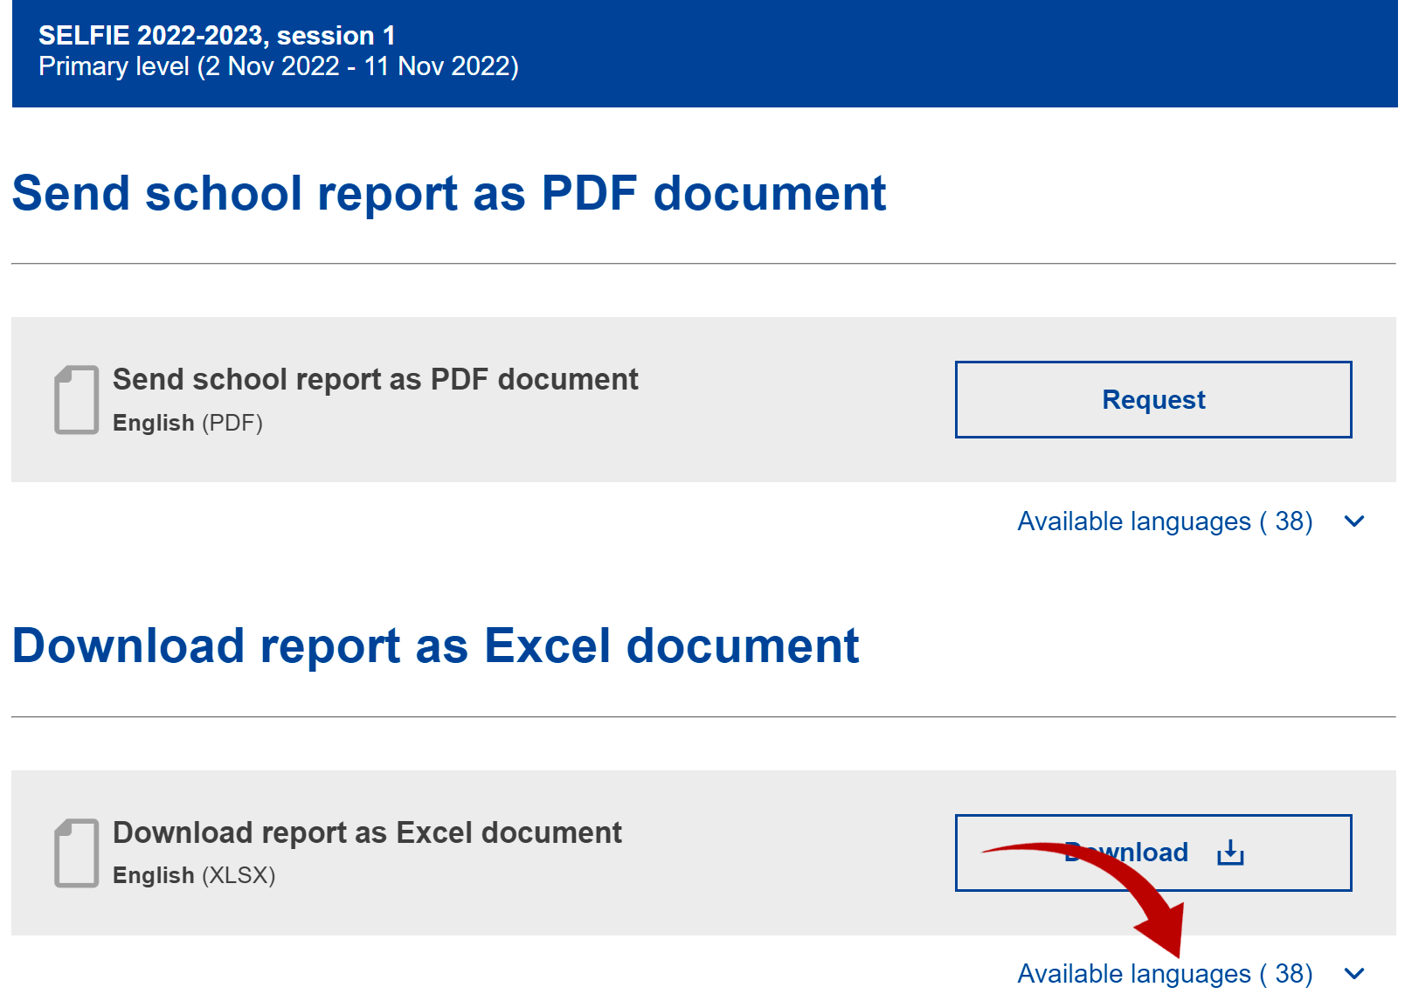The height and width of the screenshot is (1001, 1405).
Task: Click the card title 'Send school report as PDF document'
Action: click(375, 380)
